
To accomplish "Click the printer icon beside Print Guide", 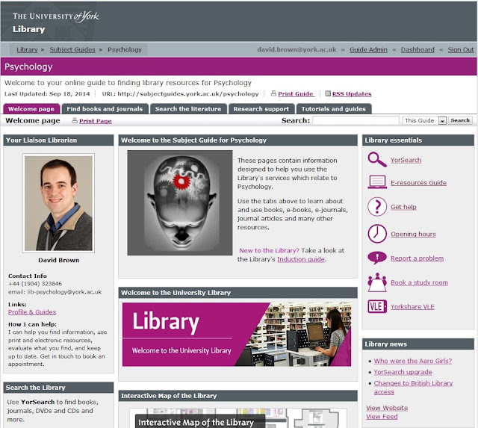I will (x=273, y=93).
